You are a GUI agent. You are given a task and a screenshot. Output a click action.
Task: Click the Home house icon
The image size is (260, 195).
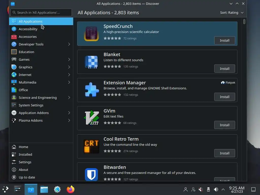click(14, 147)
